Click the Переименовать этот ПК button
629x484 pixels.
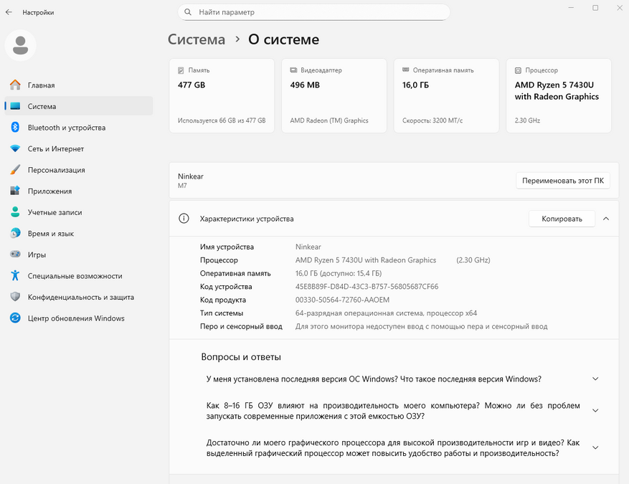click(563, 181)
